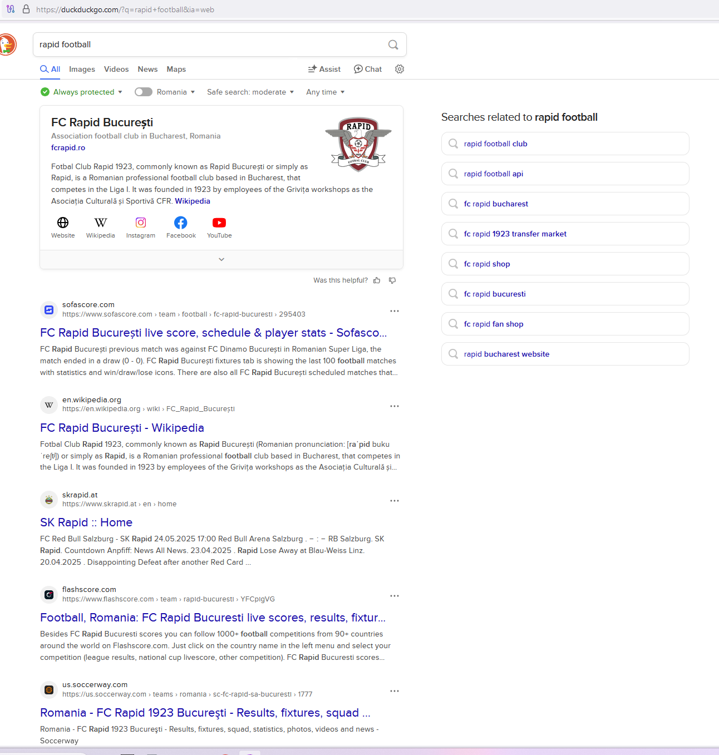
Task: Click the search magnifier icon in search box
Action: coord(393,45)
